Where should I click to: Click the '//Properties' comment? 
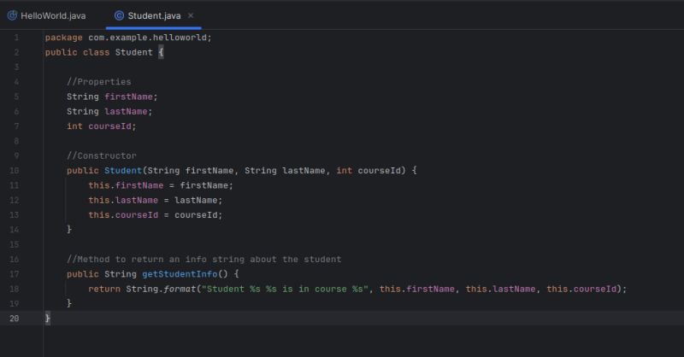pyautogui.click(x=98, y=82)
